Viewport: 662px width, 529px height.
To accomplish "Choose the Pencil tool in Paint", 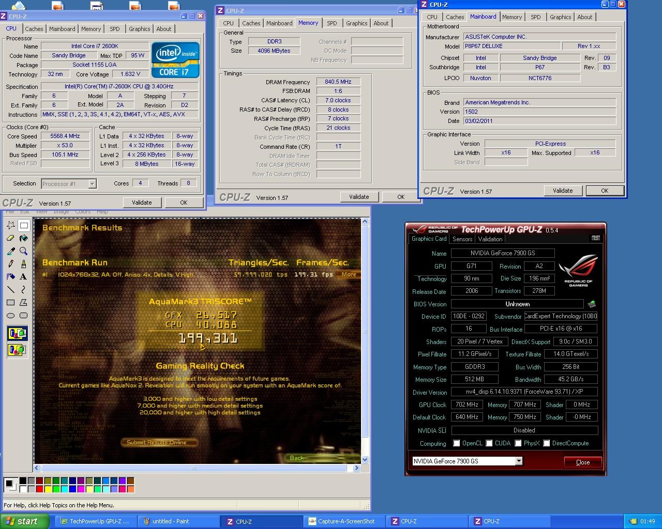I will (10, 264).
